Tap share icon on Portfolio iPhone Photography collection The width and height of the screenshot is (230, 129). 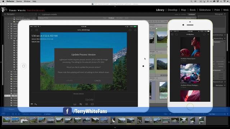[183, 81]
